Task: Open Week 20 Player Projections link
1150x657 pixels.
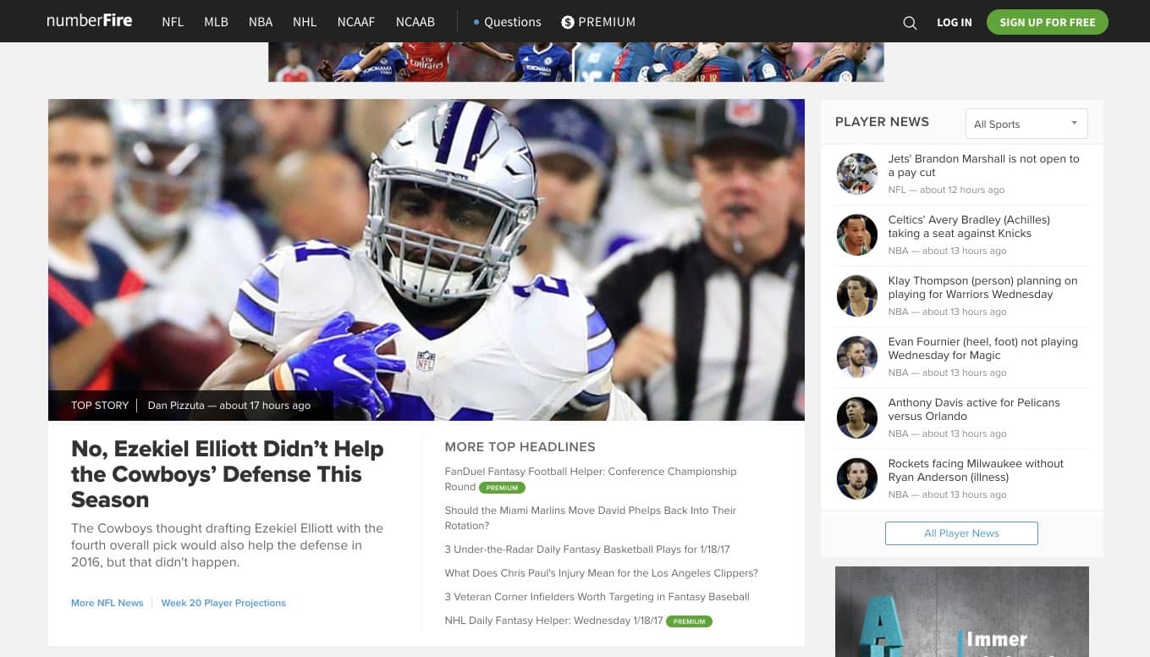Action: 223,603
